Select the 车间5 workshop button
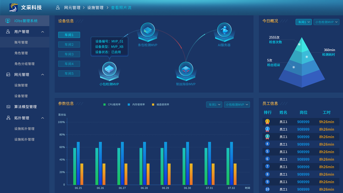Screen dimensions: 343x193 (69, 73)
